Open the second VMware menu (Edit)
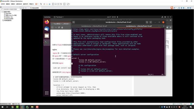The width and height of the screenshot is (194, 109). tap(8, 4)
